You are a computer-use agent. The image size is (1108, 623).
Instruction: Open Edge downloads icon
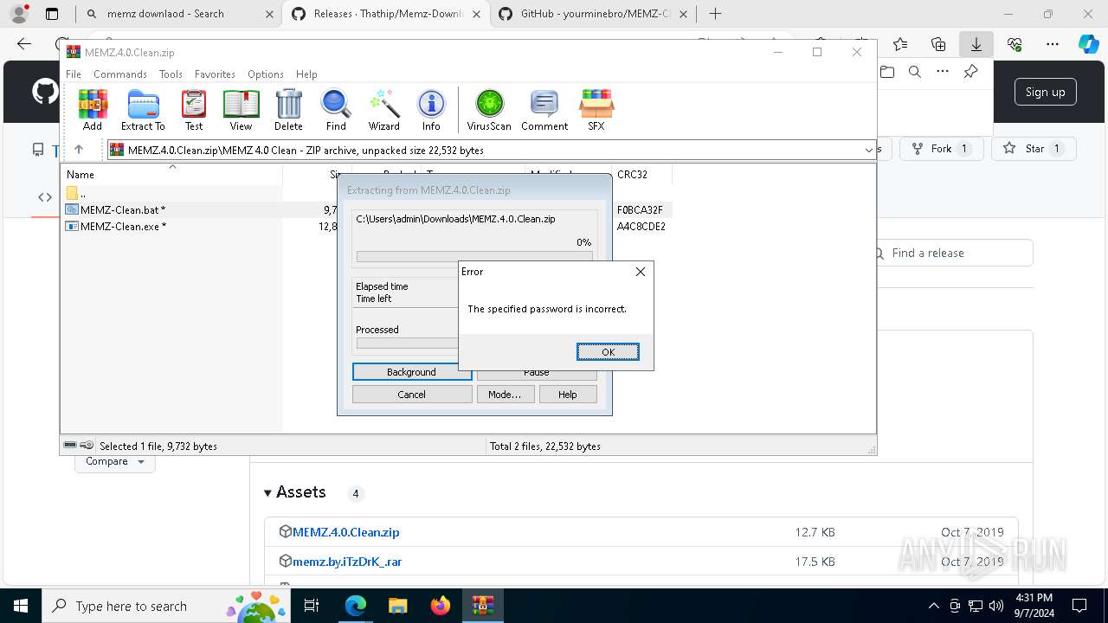click(976, 44)
